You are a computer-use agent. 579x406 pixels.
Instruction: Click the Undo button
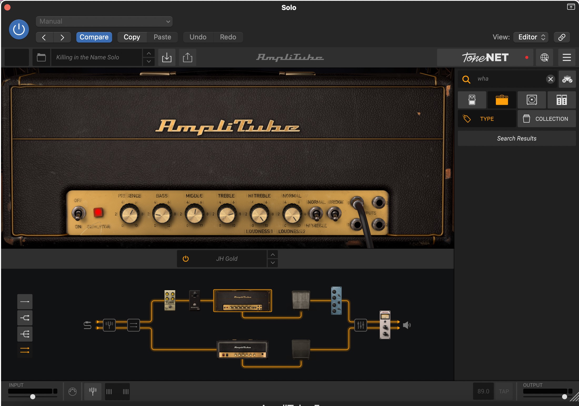tap(198, 37)
